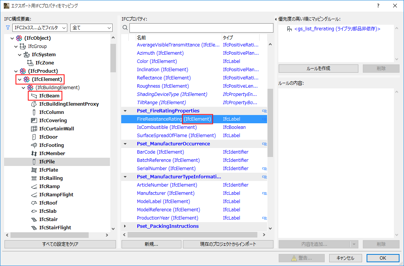Collapse the (IfcProduct) node

(16, 71)
